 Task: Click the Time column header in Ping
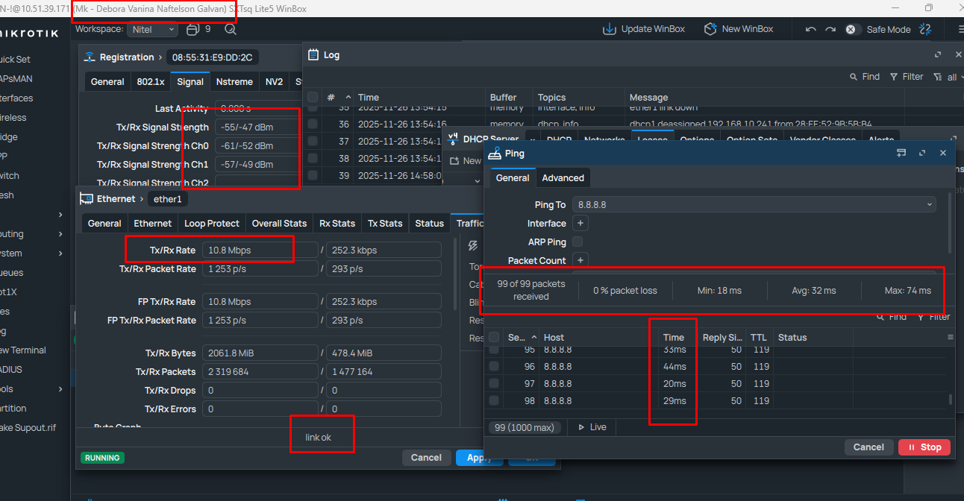tap(674, 338)
